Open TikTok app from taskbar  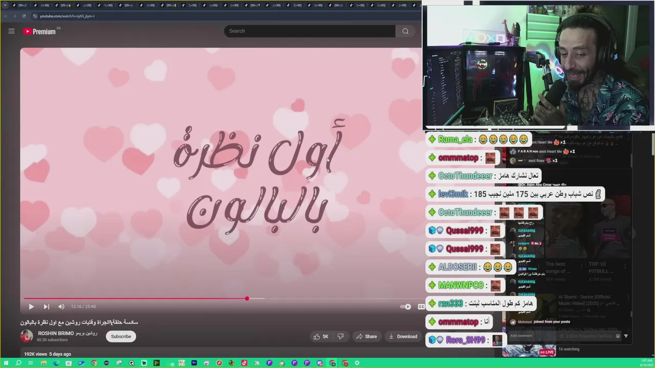click(244, 363)
